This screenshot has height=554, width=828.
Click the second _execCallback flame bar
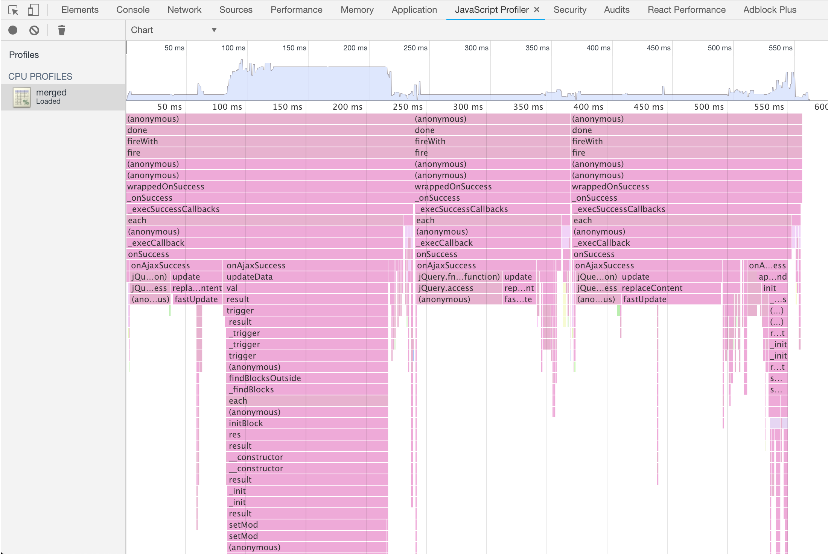488,243
